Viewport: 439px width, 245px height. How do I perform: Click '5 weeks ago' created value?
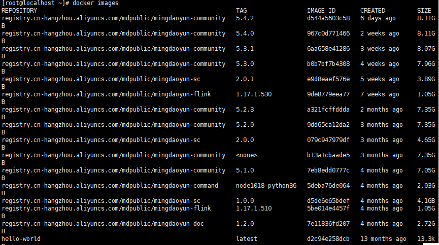coord(380,79)
